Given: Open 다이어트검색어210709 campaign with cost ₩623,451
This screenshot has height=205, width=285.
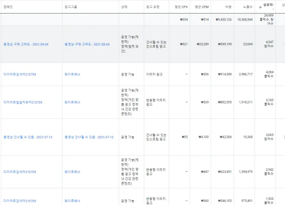Looking at the screenshot, I should pyautogui.click(x=20, y=171).
